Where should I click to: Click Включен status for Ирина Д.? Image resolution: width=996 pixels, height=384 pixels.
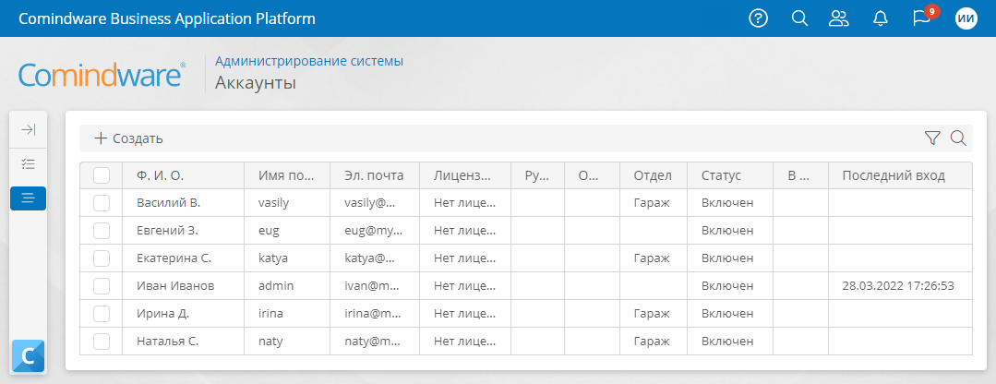click(x=727, y=314)
